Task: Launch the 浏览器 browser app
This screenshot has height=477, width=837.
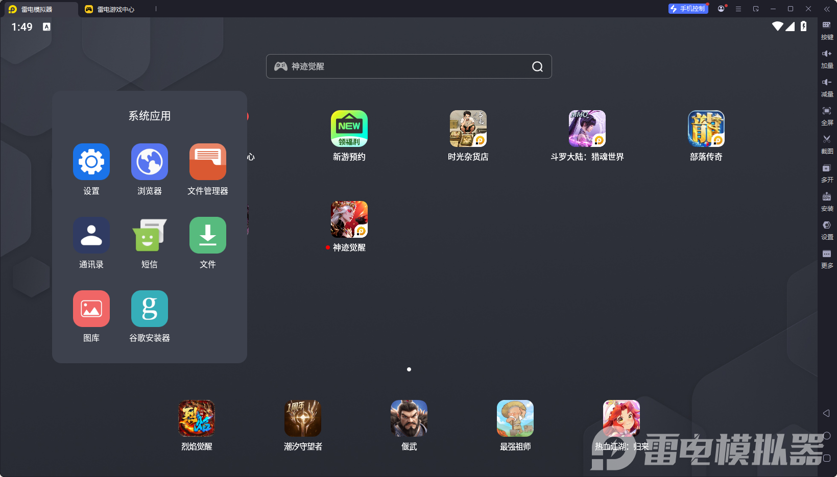Action: [x=150, y=162]
